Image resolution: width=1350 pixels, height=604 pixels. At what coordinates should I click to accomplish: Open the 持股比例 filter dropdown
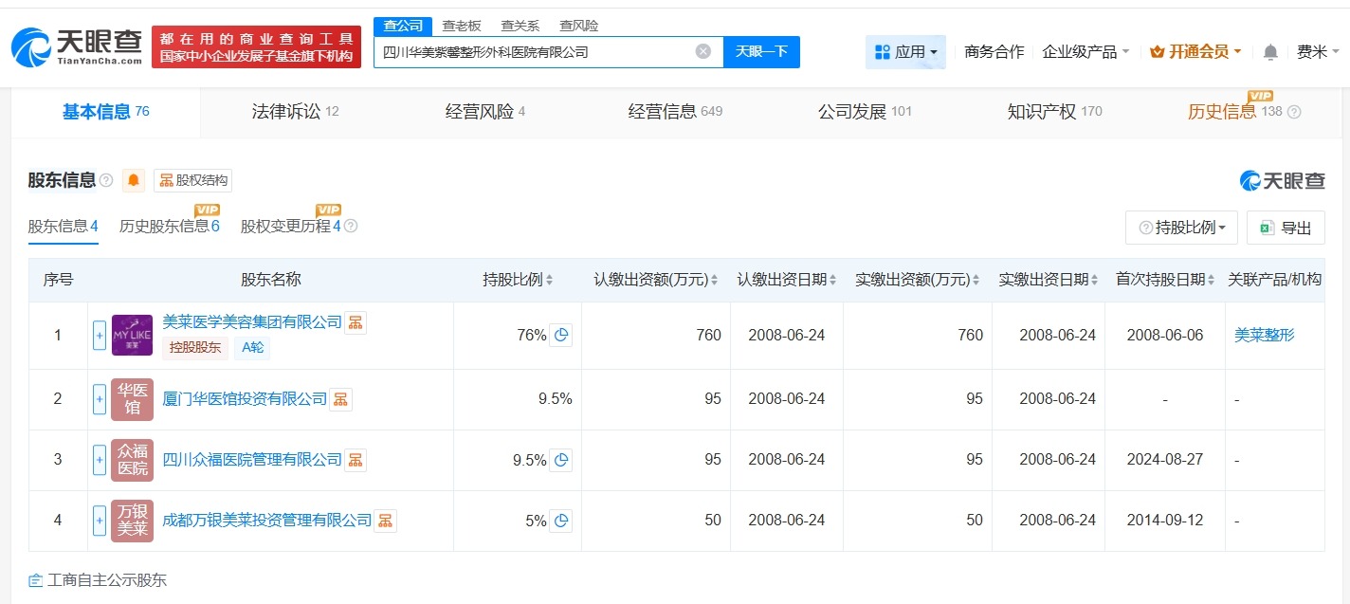tap(1181, 228)
